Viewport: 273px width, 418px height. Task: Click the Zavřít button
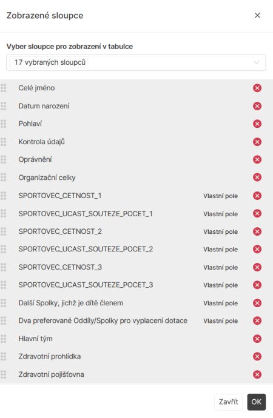click(229, 402)
